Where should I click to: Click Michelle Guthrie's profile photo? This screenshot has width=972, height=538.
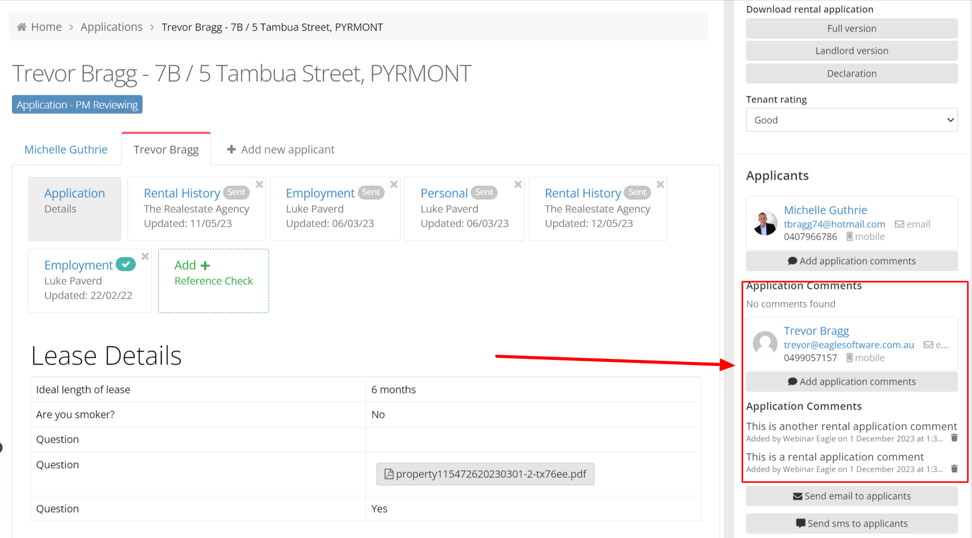click(765, 223)
